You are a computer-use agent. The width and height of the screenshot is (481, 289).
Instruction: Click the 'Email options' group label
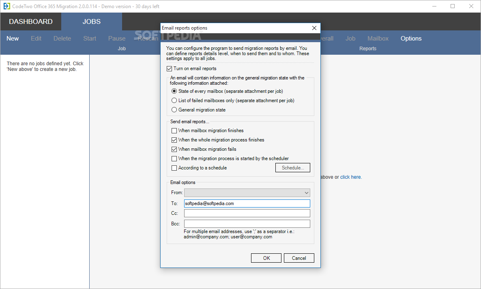[x=183, y=182]
